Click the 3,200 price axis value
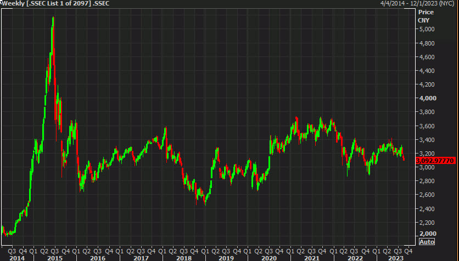The image size is (459, 261). coord(427,154)
